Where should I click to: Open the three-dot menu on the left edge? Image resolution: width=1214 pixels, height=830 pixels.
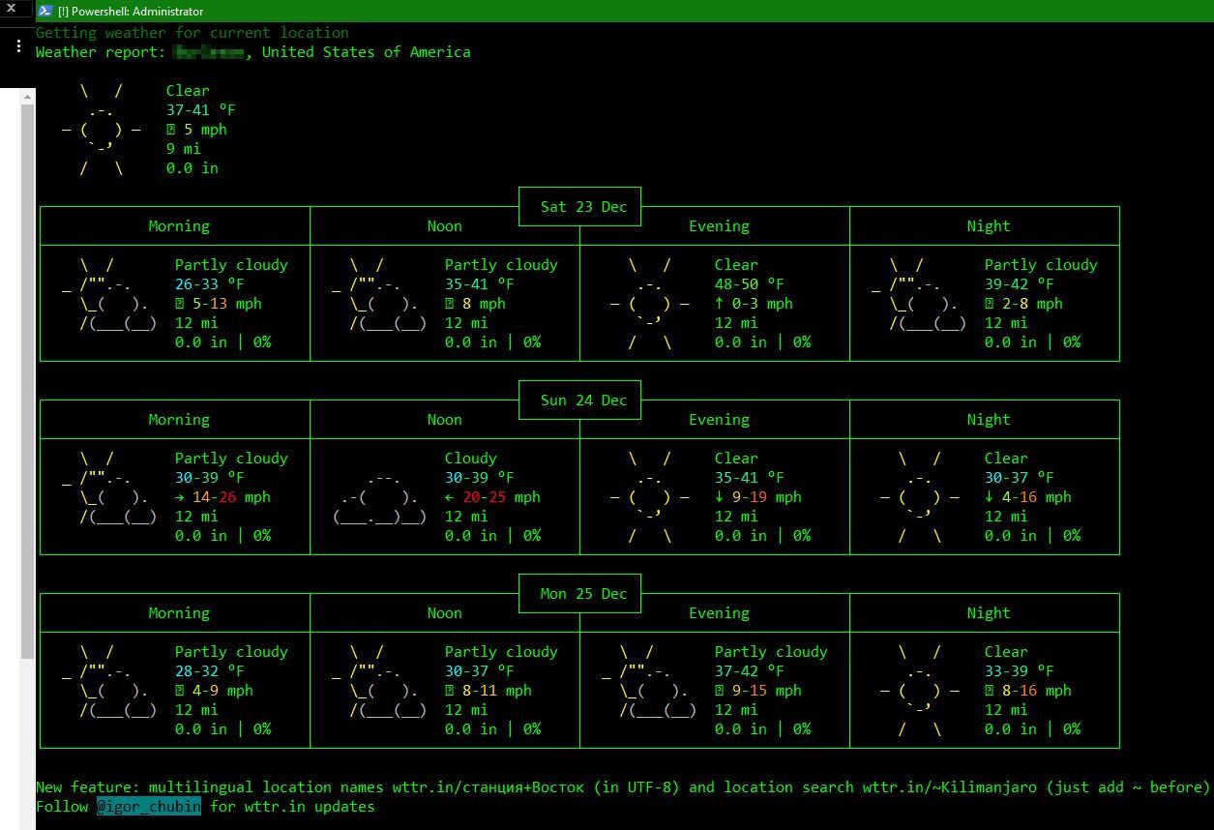click(x=18, y=45)
